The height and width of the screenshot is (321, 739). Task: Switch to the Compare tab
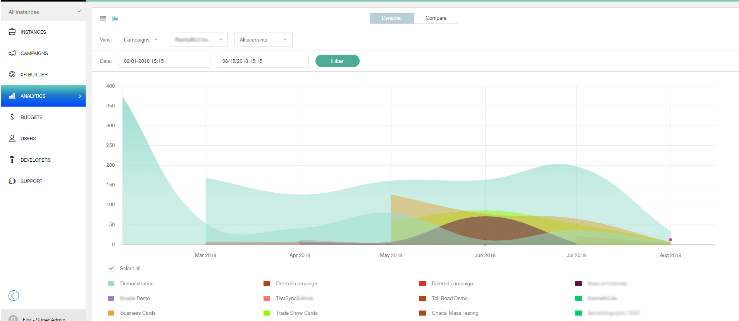[x=436, y=18]
